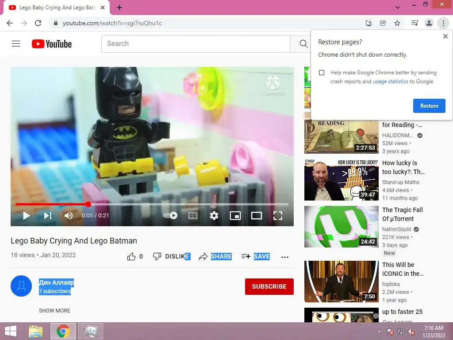Open the YouTube hamburger guide menu
Viewport: 453px width, 340px height.
click(16, 44)
